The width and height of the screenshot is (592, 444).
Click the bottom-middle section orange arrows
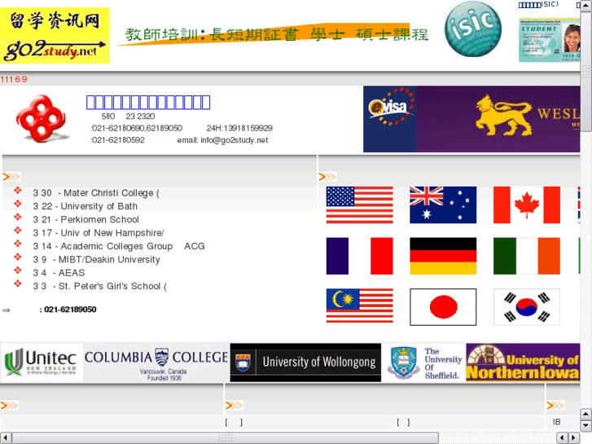(234, 406)
